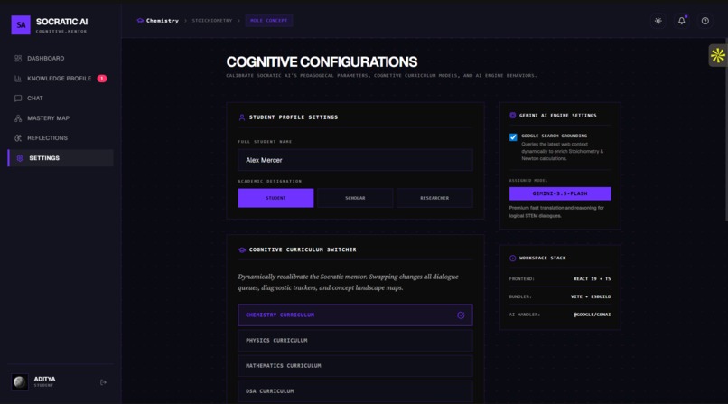Image resolution: width=728 pixels, height=404 pixels.
Task: Click the Gemini-3.5-Flash model button
Action: 560,193
